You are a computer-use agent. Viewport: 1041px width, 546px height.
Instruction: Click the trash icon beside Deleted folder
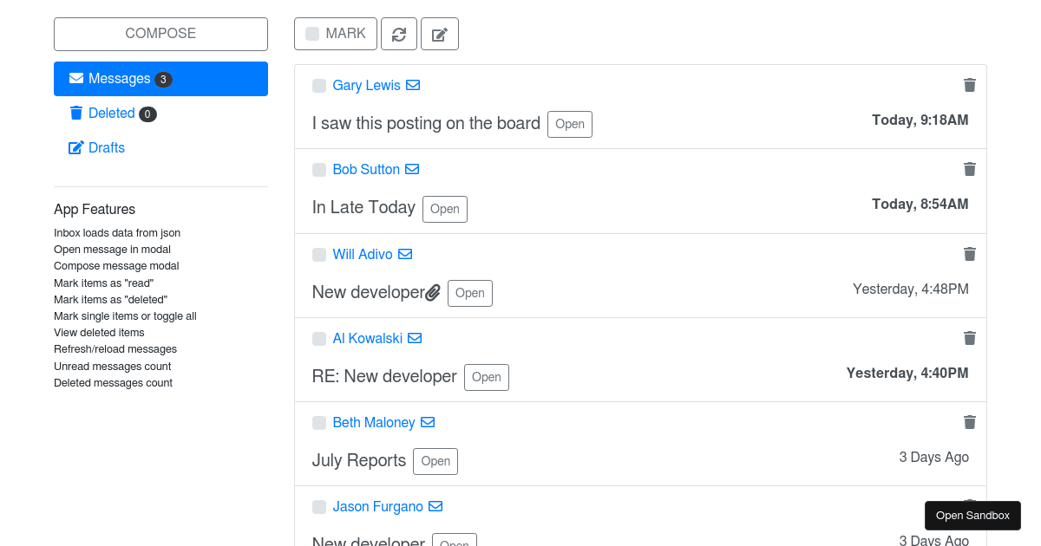click(75, 113)
